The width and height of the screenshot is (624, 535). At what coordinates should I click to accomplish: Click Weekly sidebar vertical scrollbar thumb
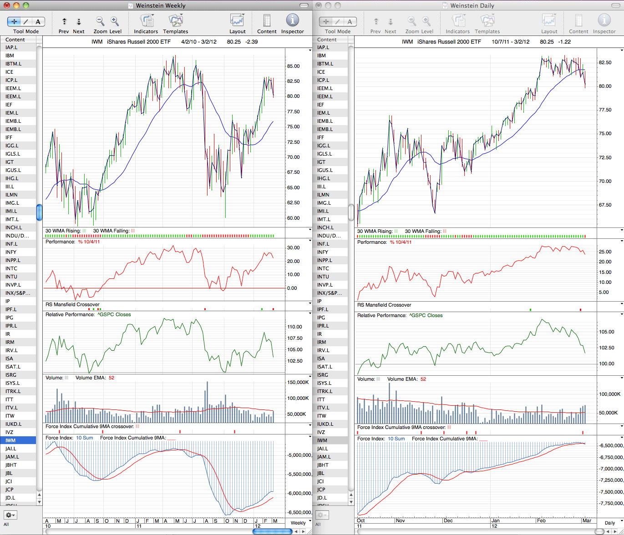pyautogui.click(x=39, y=212)
